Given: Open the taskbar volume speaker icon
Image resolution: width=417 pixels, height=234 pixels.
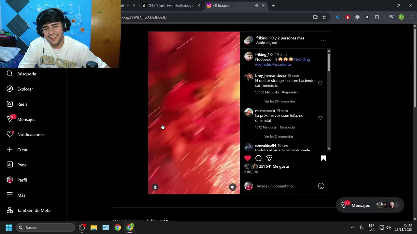Looking at the screenshot, I should [x=388, y=227].
